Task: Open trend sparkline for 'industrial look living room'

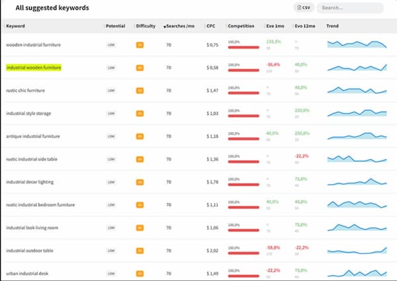Action: pyautogui.click(x=357, y=227)
